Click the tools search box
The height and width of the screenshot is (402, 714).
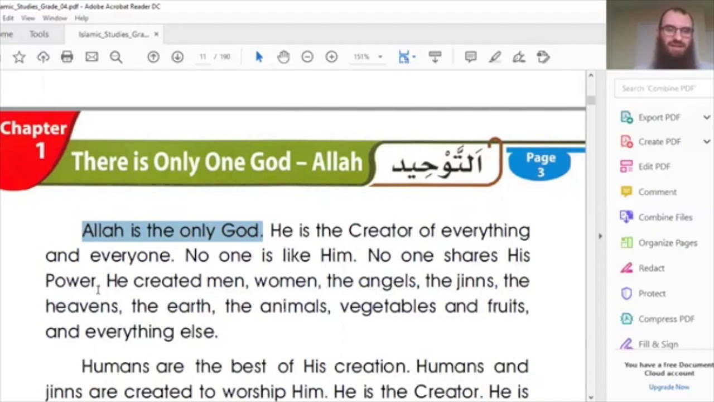pos(664,88)
